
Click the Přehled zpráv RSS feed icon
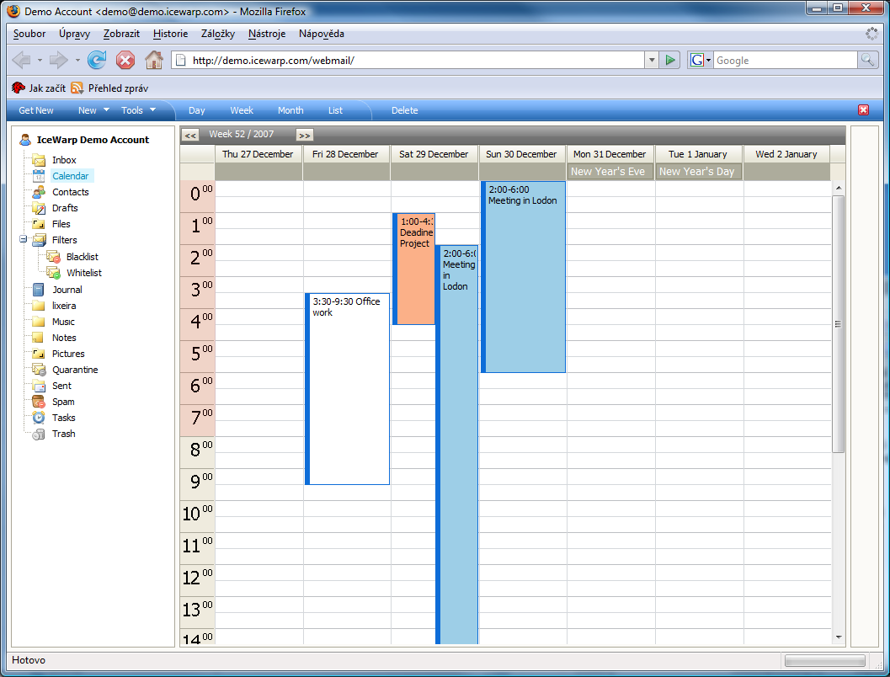(x=77, y=88)
